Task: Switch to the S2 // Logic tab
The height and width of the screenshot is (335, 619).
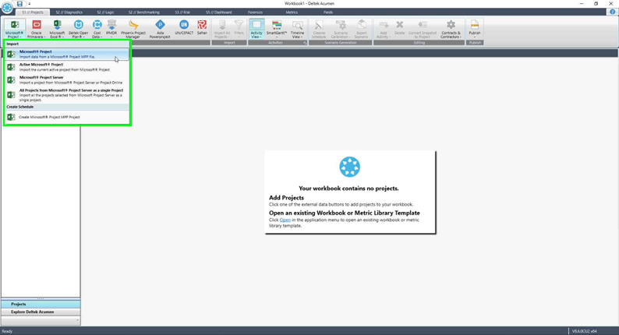Action: [x=105, y=12]
